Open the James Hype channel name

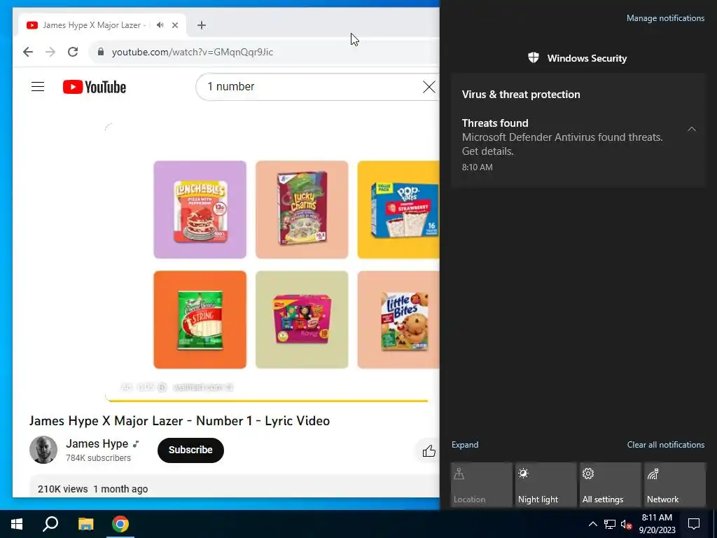pos(97,443)
